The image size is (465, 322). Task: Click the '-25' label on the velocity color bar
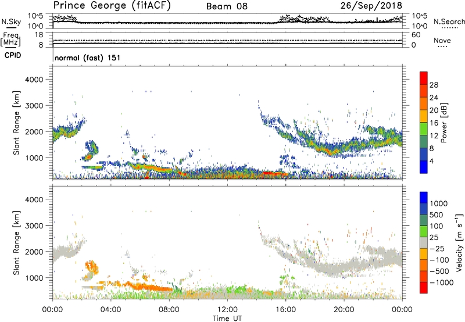click(437, 248)
